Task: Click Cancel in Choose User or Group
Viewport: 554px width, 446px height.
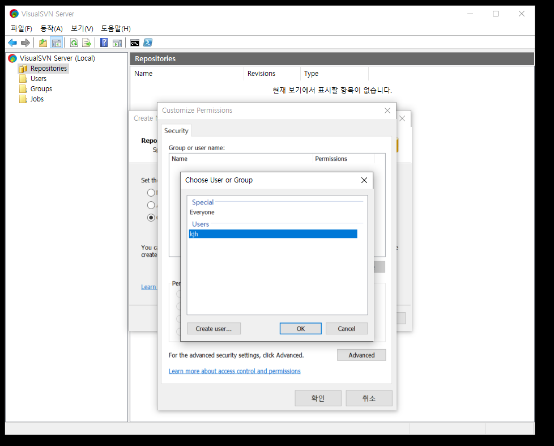Action: click(x=347, y=329)
